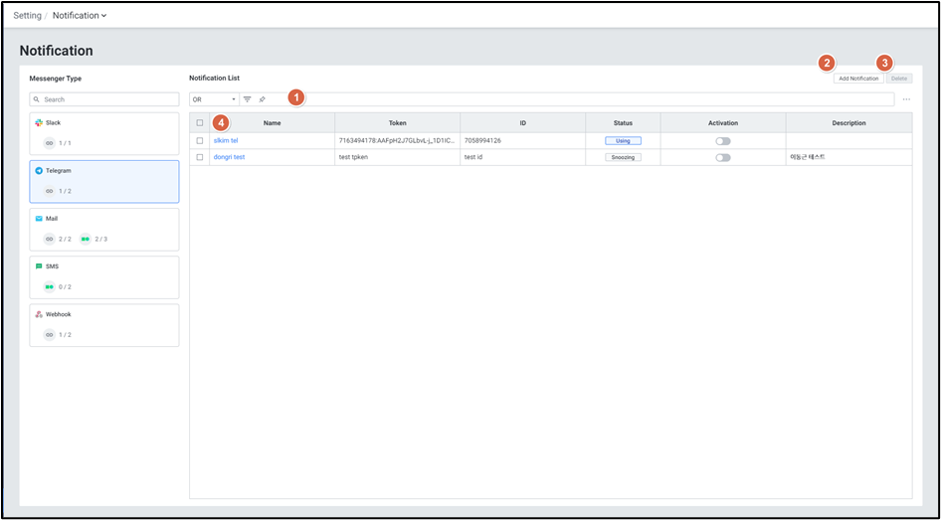Click the Add Notification button
The image size is (941, 520).
pos(858,79)
